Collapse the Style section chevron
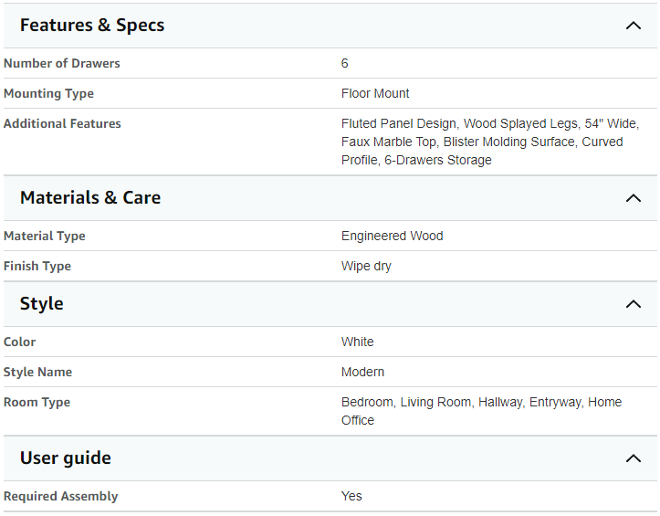 (x=633, y=304)
